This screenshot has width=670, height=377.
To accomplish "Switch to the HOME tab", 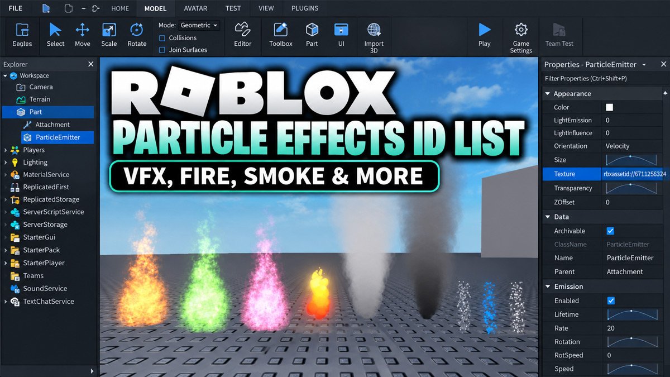I will [120, 8].
